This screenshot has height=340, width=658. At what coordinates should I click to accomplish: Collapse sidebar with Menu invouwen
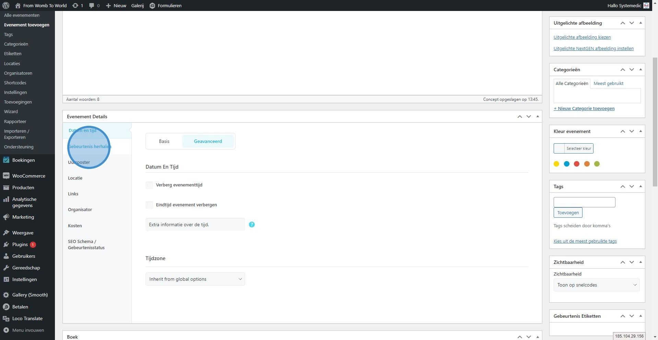28,330
